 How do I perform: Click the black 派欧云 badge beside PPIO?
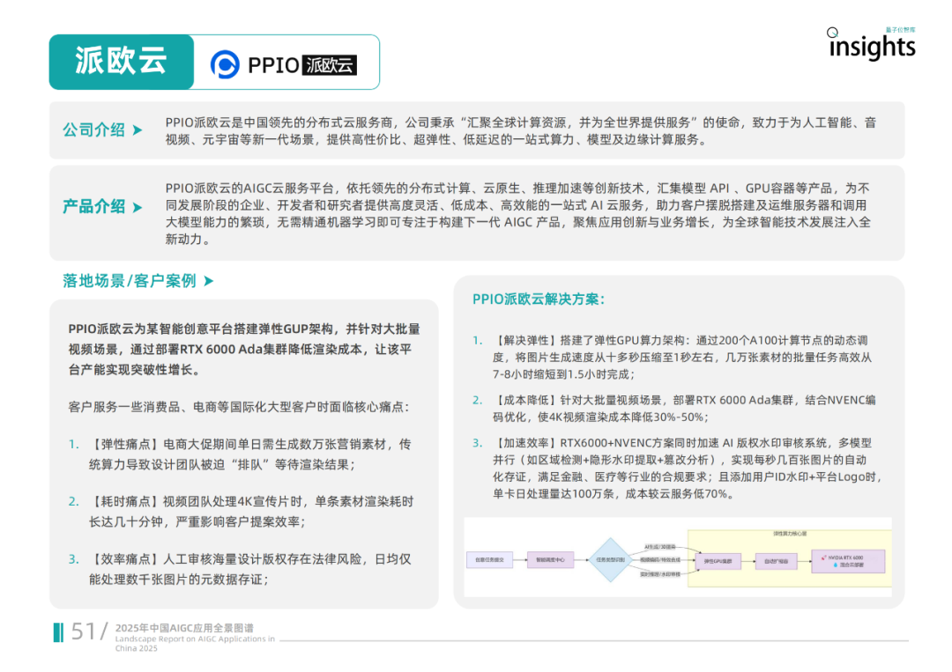click(329, 65)
